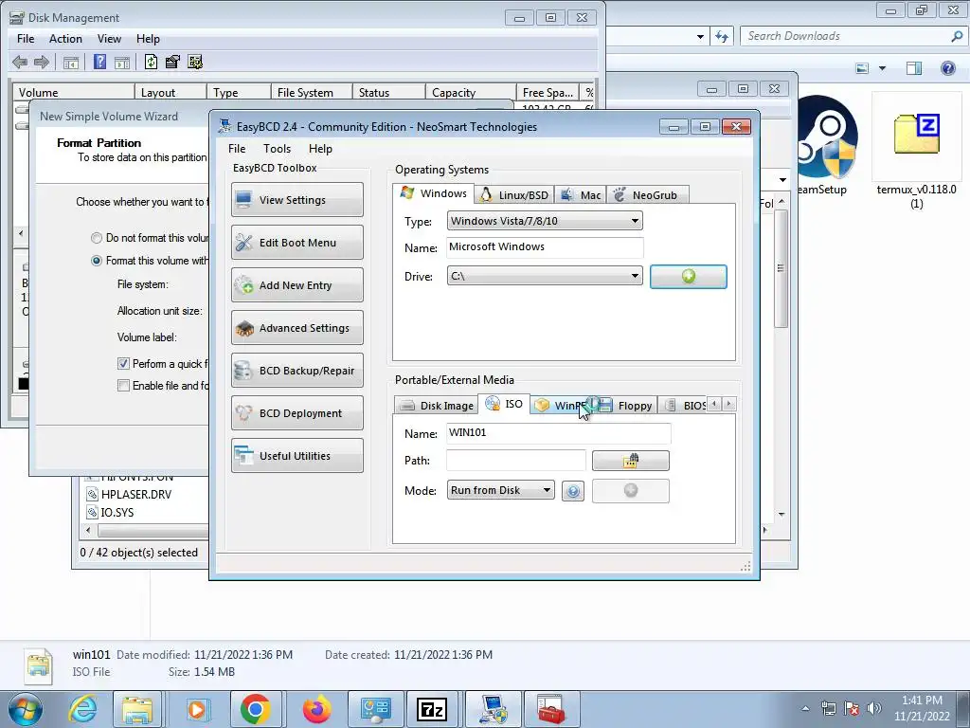Toggle Explorer preview pane icon

click(x=914, y=68)
